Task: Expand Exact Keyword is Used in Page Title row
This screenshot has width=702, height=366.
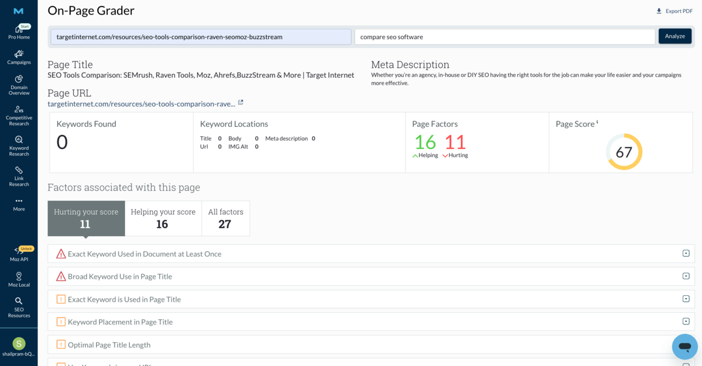Action: coord(686,299)
